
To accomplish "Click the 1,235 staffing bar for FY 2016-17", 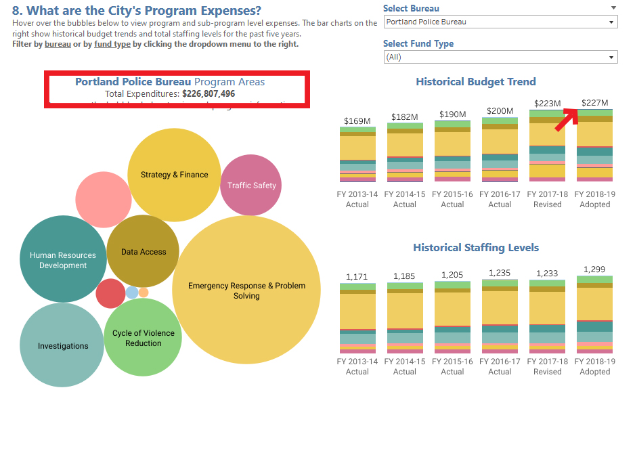I will pyautogui.click(x=500, y=316).
